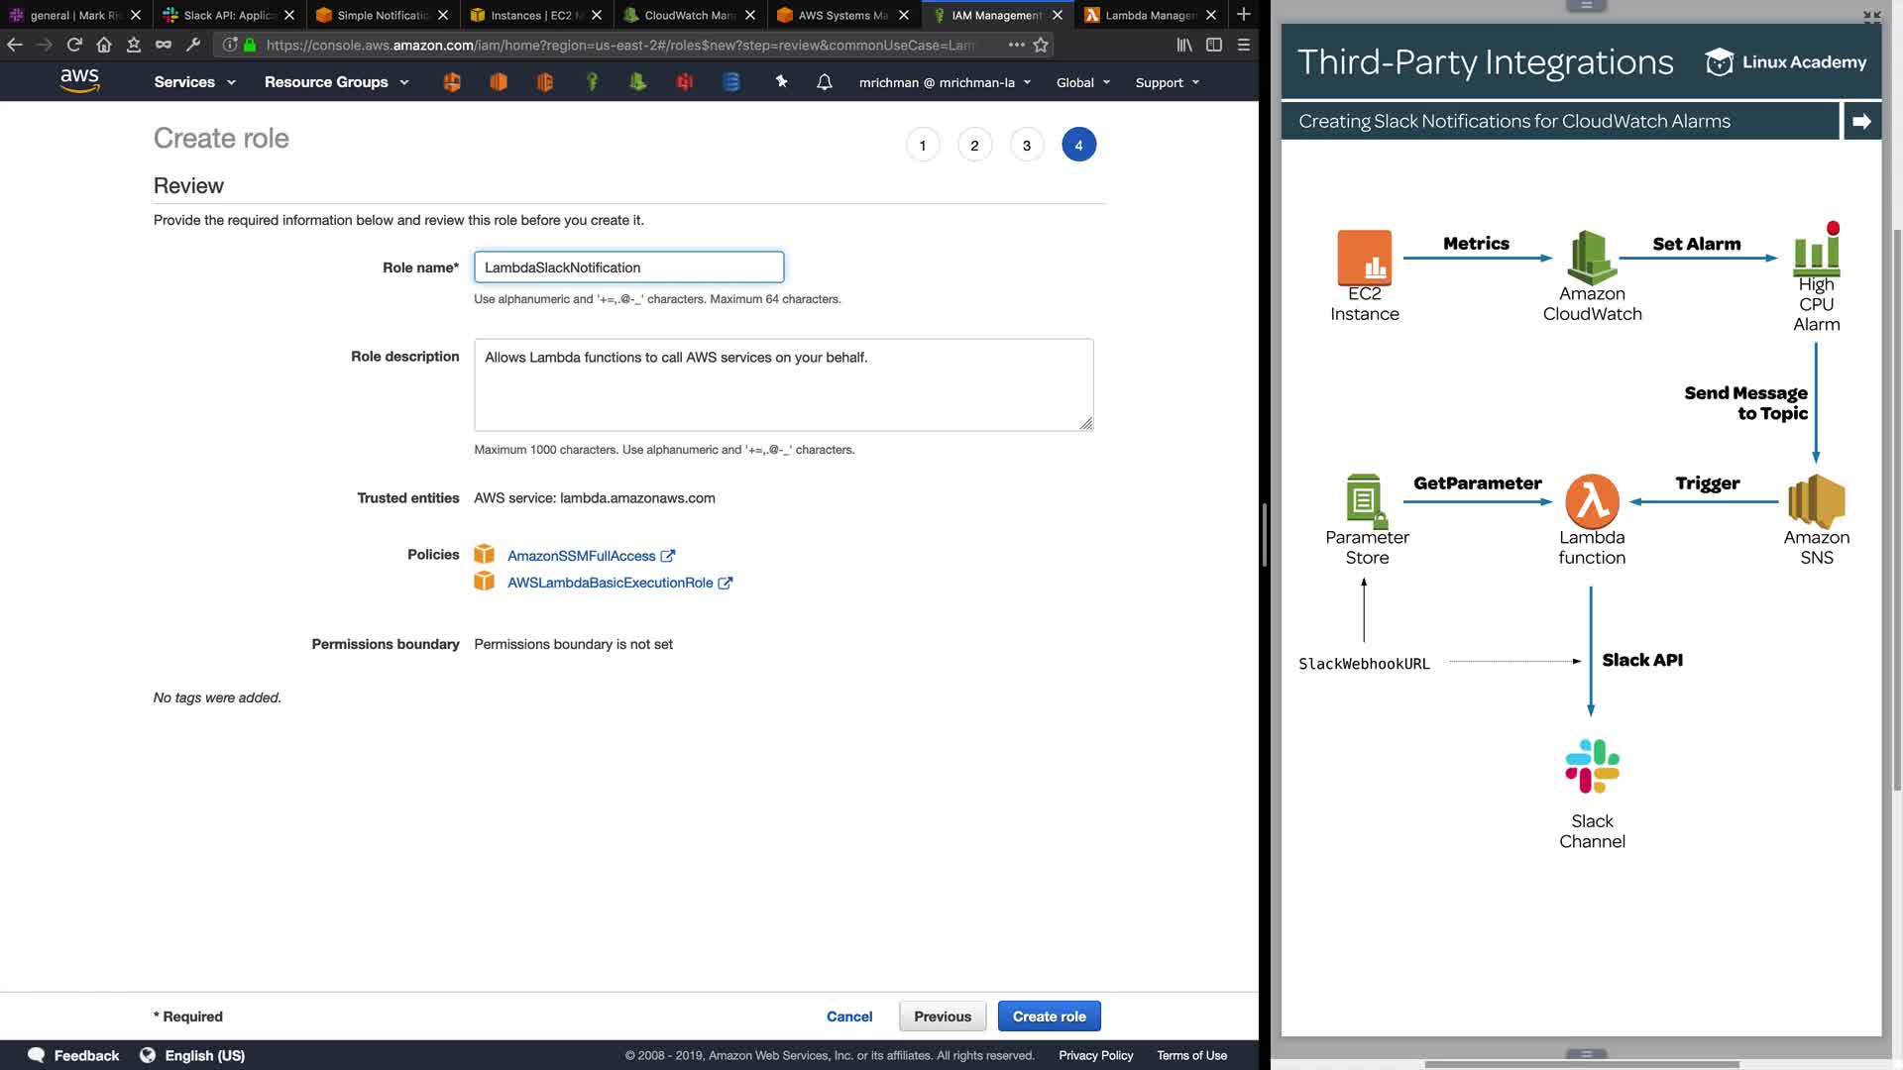Click the AWS logo home icon
Image resolution: width=1903 pixels, height=1070 pixels.
click(79, 81)
